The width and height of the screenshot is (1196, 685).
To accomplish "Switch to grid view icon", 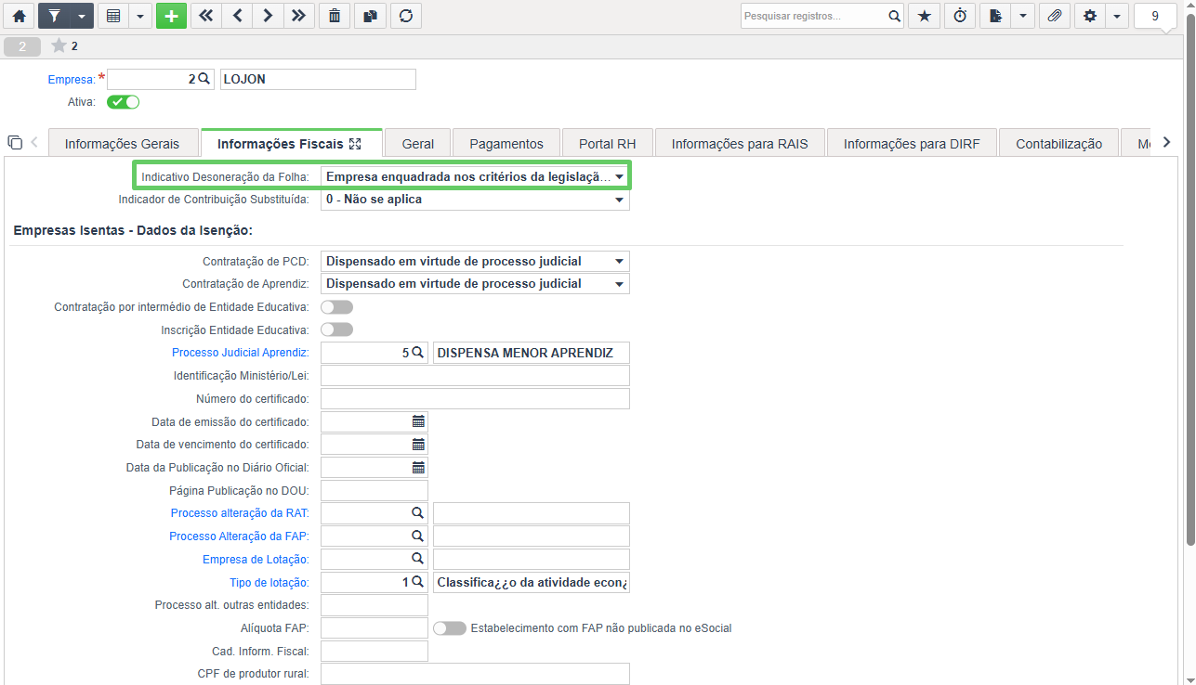I will coord(113,16).
